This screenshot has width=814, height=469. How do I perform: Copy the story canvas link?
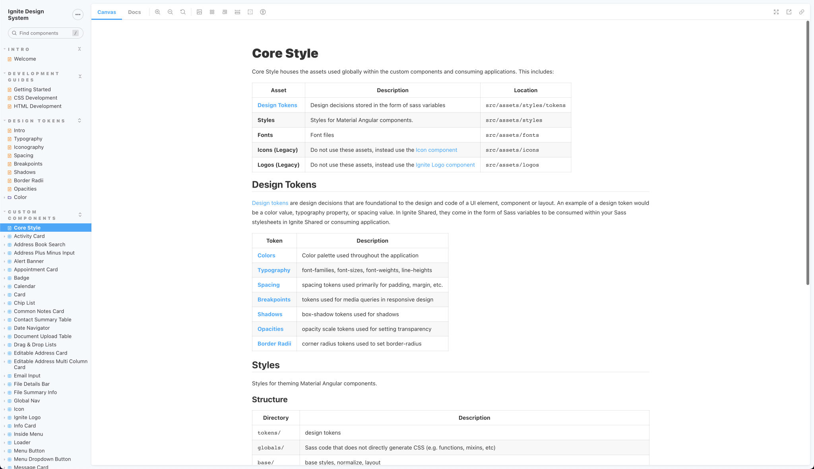coord(801,12)
